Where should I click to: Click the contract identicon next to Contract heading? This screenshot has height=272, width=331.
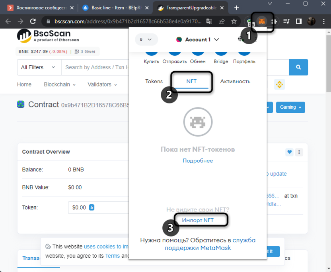tap(21, 104)
